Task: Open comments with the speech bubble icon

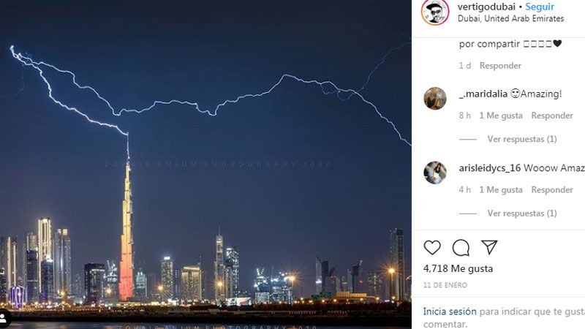Action: click(461, 248)
